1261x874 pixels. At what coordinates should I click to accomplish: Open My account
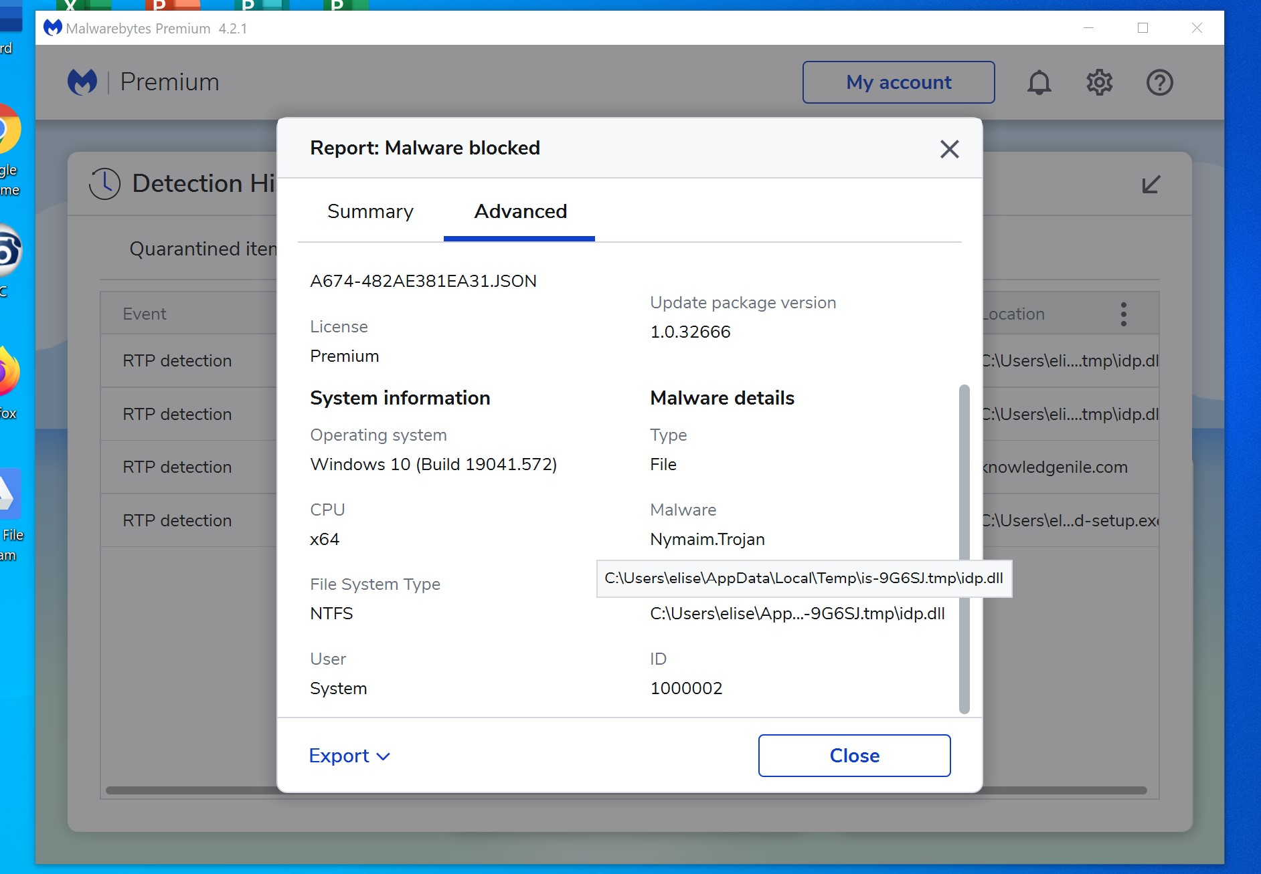[898, 82]
